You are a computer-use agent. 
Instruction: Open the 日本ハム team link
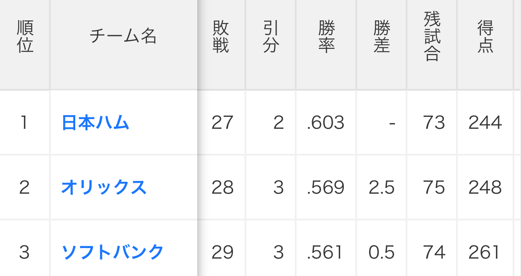click(x=95, y=122)
